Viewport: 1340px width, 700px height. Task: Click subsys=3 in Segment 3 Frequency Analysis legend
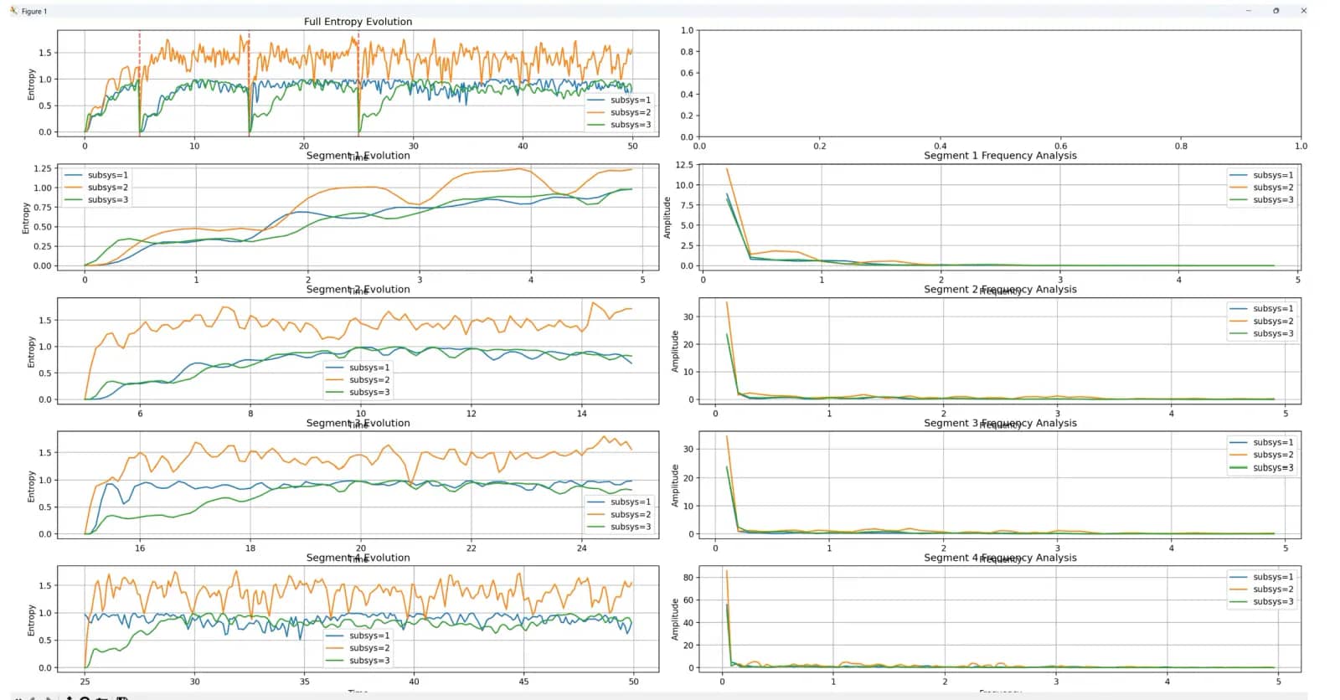pyautogui.click(x=1273, y=467)
